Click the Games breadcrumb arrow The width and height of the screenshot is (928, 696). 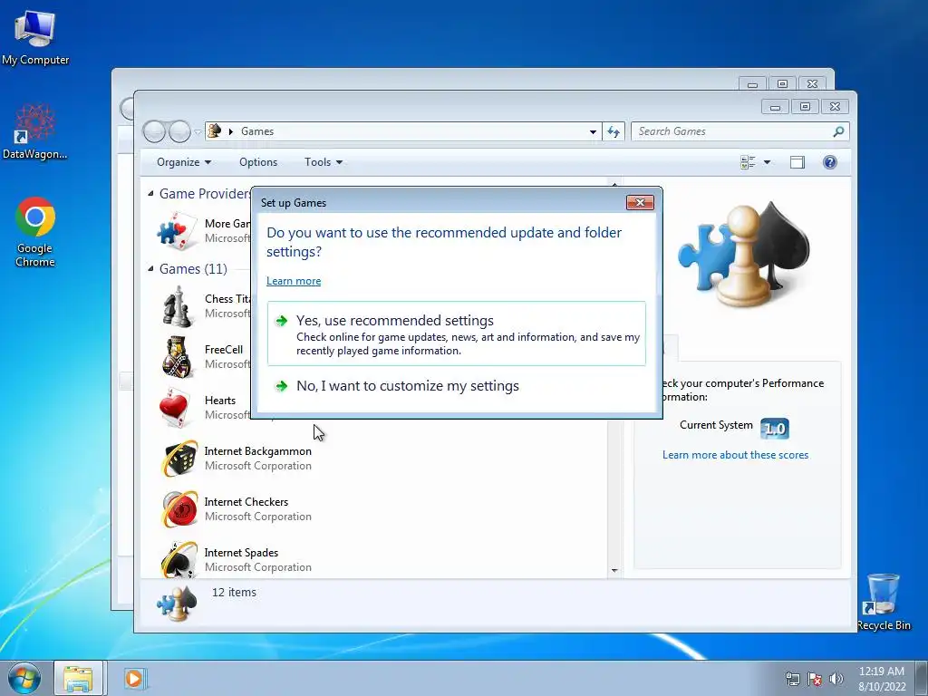point(231,131)
